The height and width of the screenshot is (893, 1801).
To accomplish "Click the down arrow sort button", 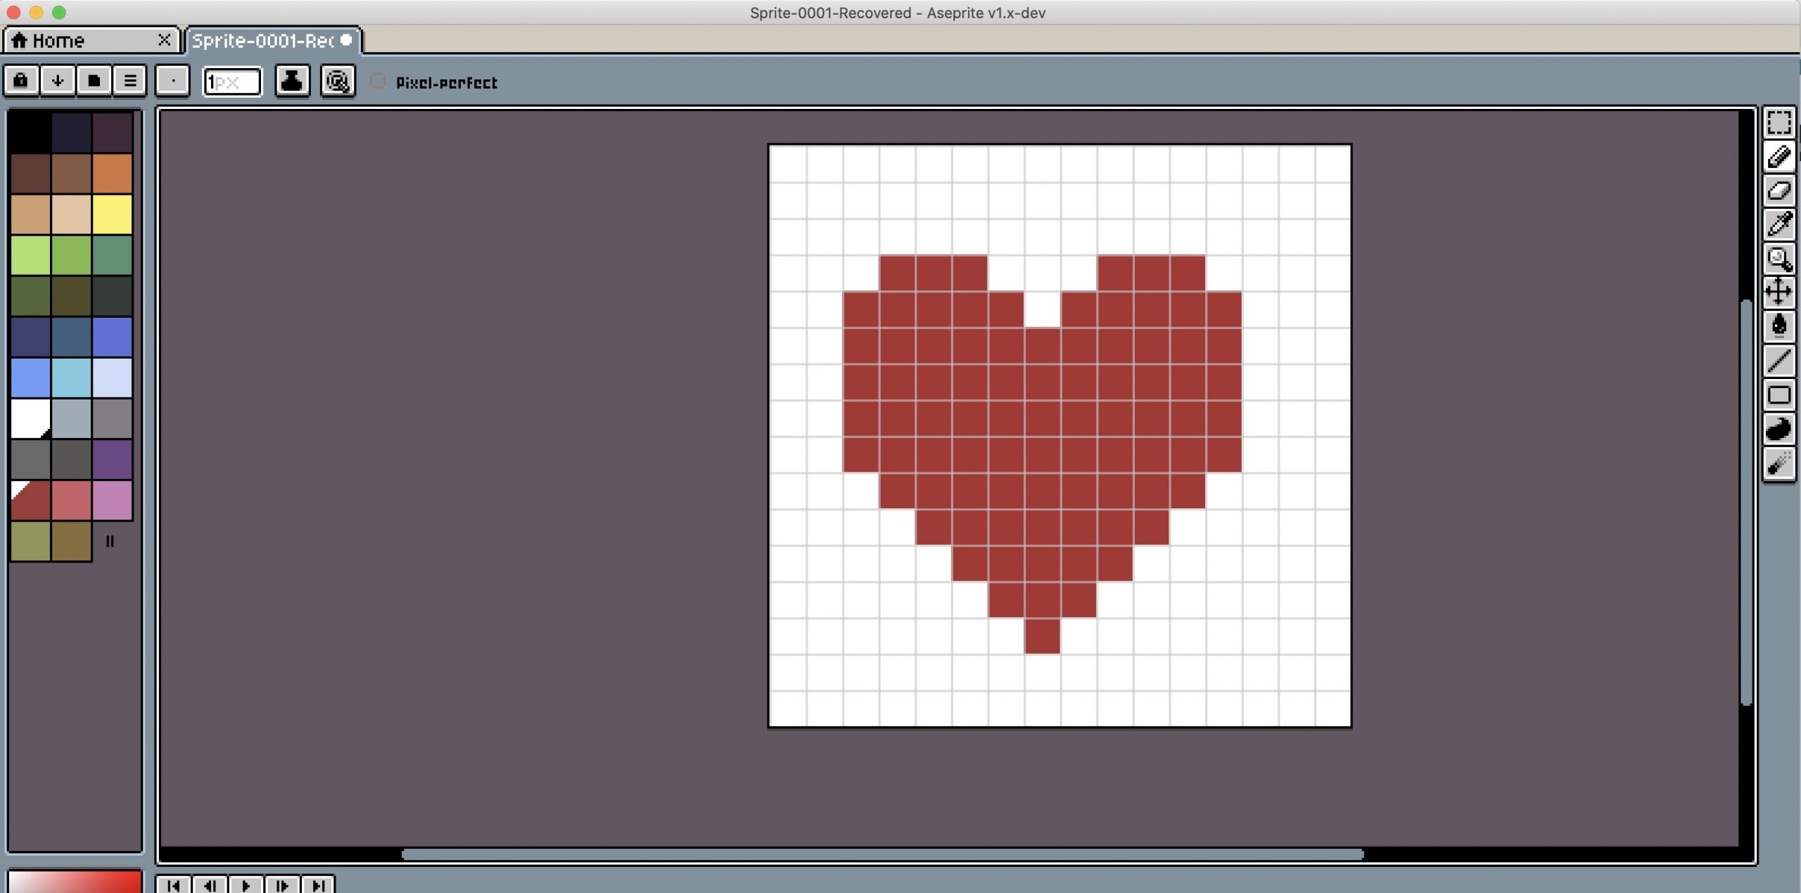I will click(58, 81).
